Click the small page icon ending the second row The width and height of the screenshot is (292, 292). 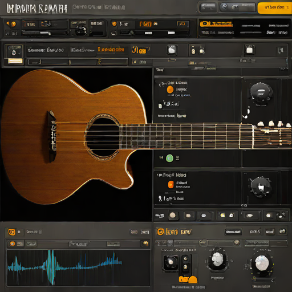tap(281, 50)
